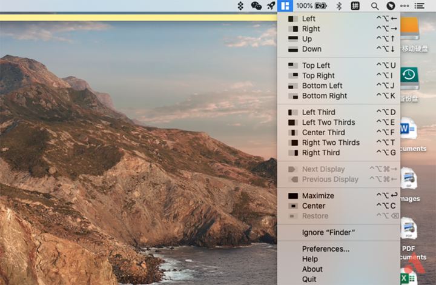Click the Bluetooth status icon
The height and width of the screenshot is (285, 436).
(x=339, y=5)
